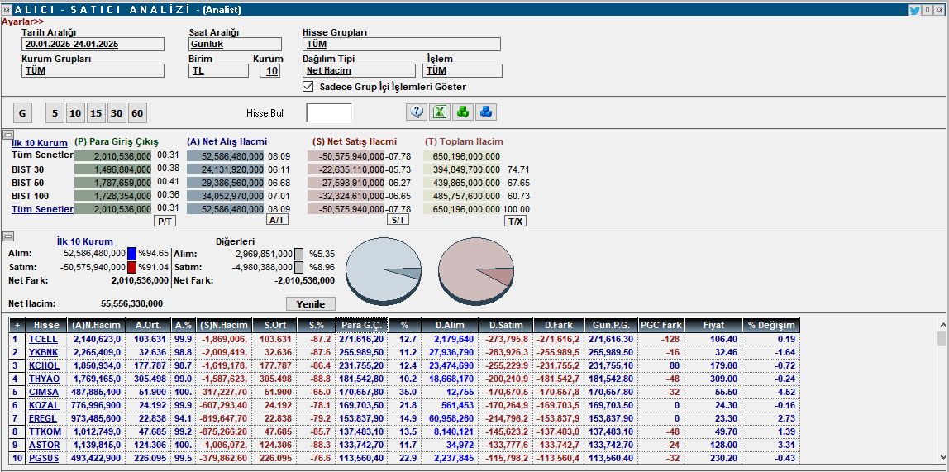Open the Hisse Grupları TÜM field

[401, 44]
